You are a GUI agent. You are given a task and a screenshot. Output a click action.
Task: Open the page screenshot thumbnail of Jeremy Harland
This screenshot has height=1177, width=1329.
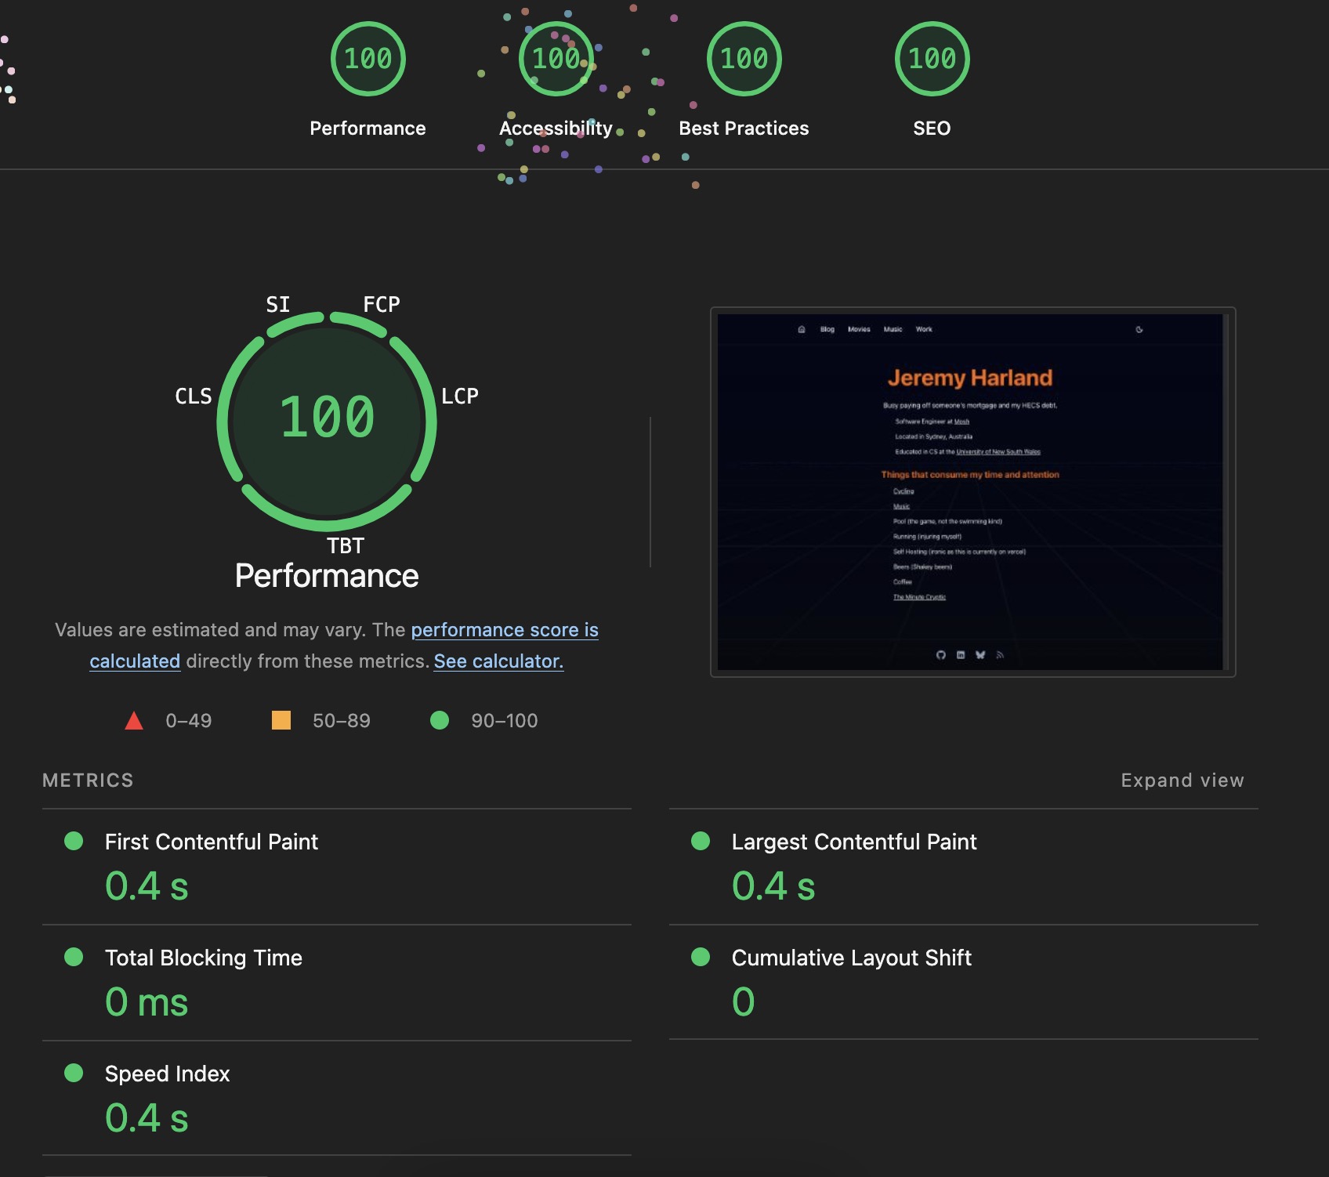click(972, 492)
